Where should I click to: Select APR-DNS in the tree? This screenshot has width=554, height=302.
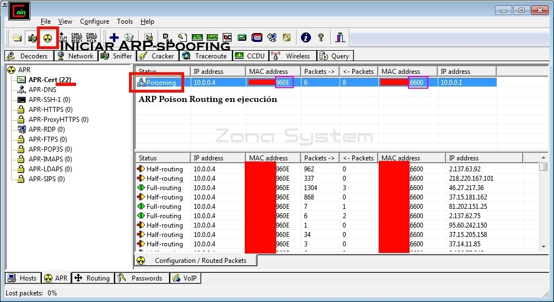[42, 89]
